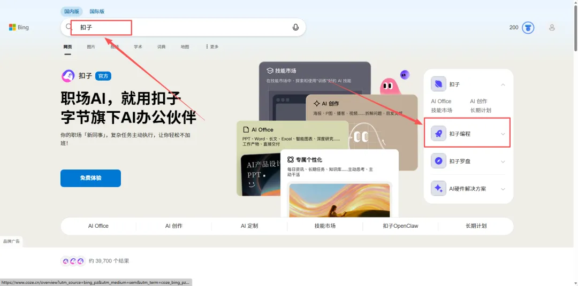Click the sunset landscape thumbnail
The width and height of the screenshot is (578, 286).
point(339,200)
